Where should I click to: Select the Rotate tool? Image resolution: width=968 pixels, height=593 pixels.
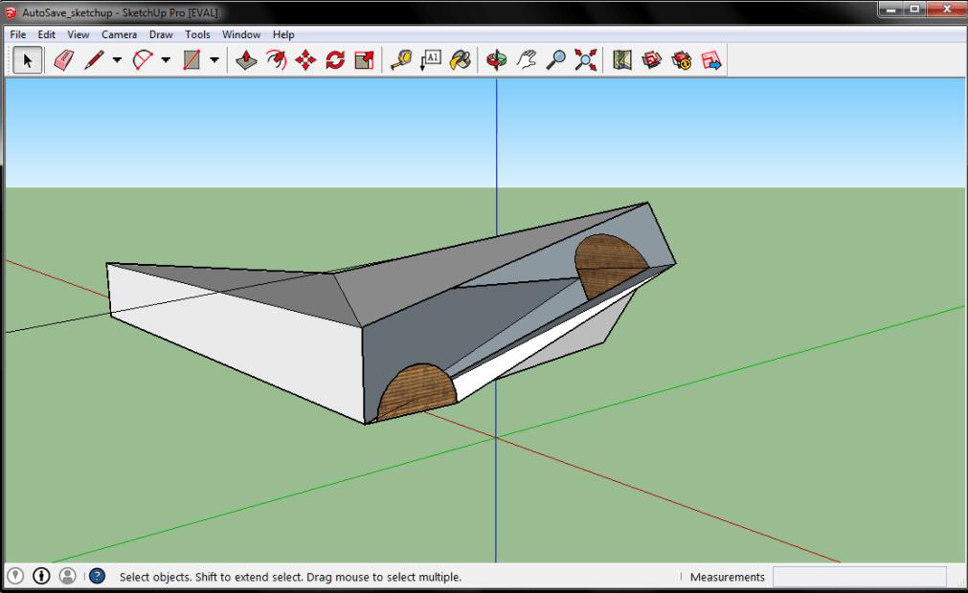tap(334, 60)
